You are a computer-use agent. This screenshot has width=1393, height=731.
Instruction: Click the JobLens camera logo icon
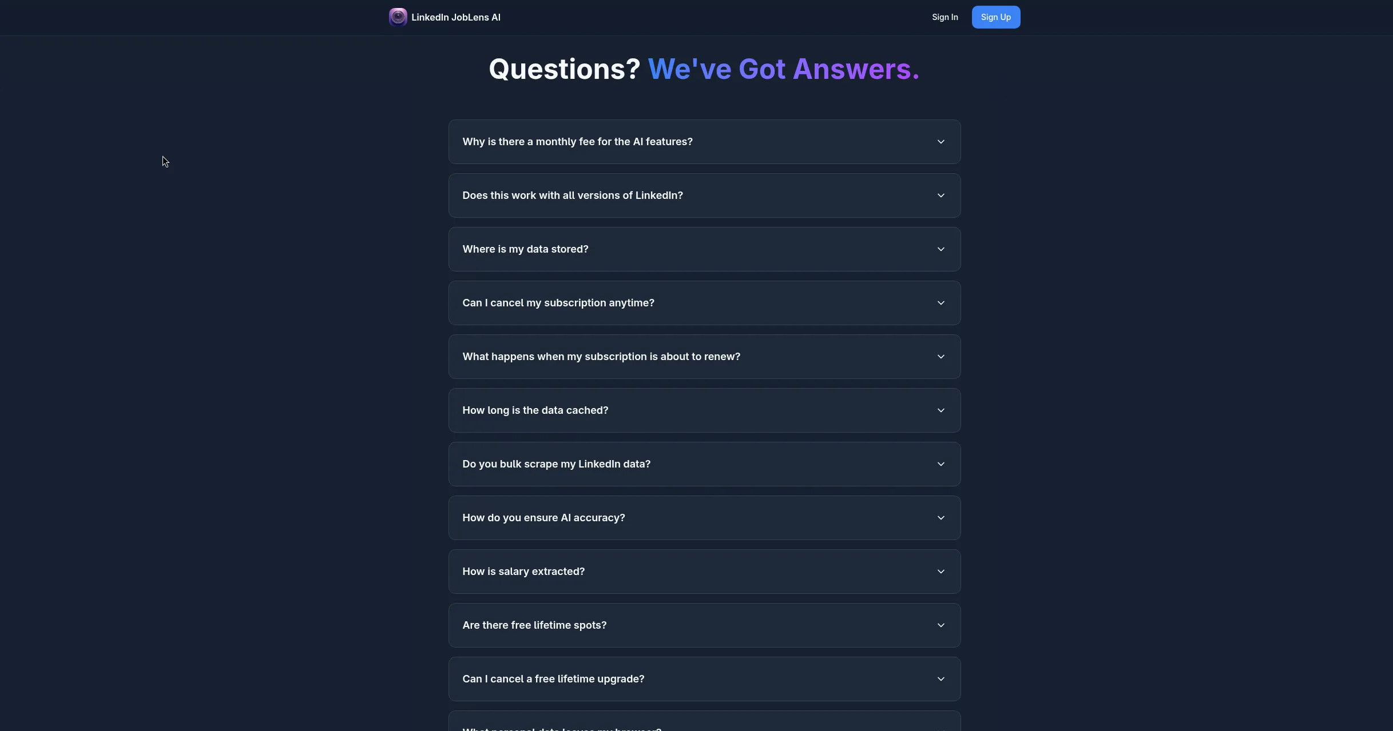point(398,17)
